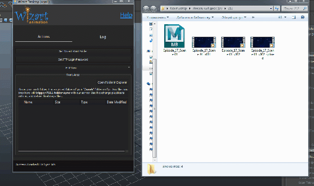This screenshot has height=186, width=314.
Task: Click Open Folder in Explorer button
Action: pos(112,83)
